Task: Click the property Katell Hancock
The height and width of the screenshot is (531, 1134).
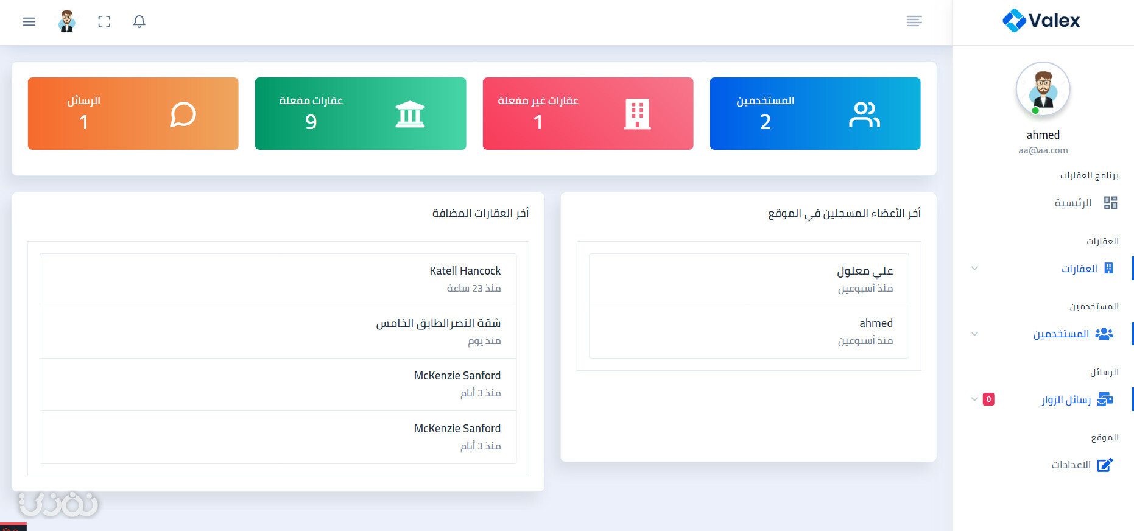Action: point(465,271)
